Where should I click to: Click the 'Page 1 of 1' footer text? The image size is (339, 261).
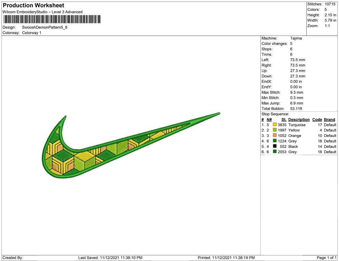click(326, 258)
